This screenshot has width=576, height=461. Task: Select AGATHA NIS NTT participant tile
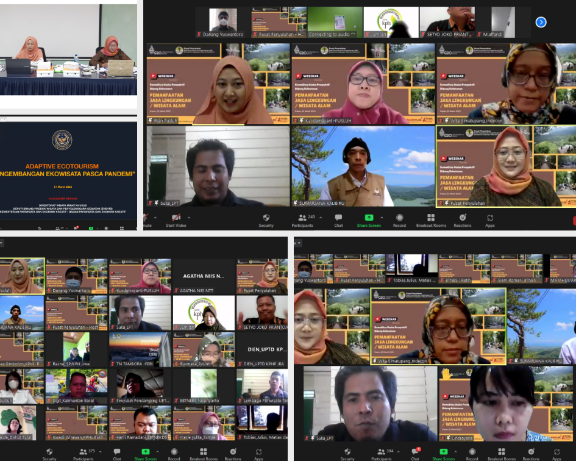pos(204,276)
